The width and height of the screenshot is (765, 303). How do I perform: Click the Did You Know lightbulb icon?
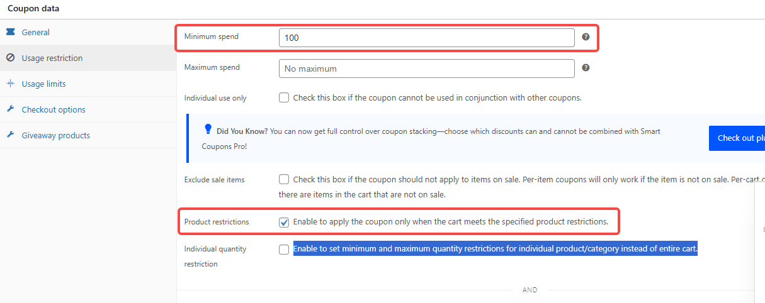coord(208,129)
